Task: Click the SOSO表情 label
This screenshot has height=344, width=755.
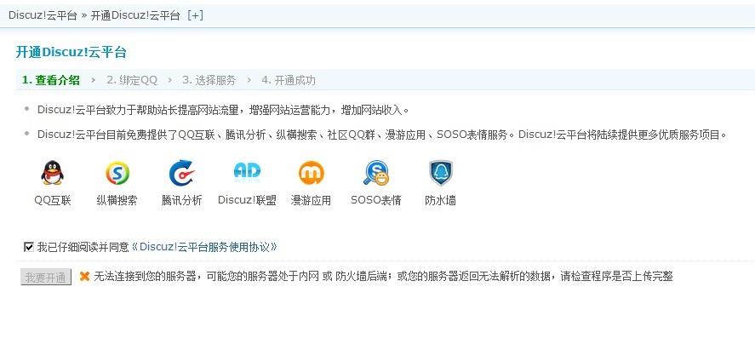Action: pyautogui.click(x=376, y=200)
